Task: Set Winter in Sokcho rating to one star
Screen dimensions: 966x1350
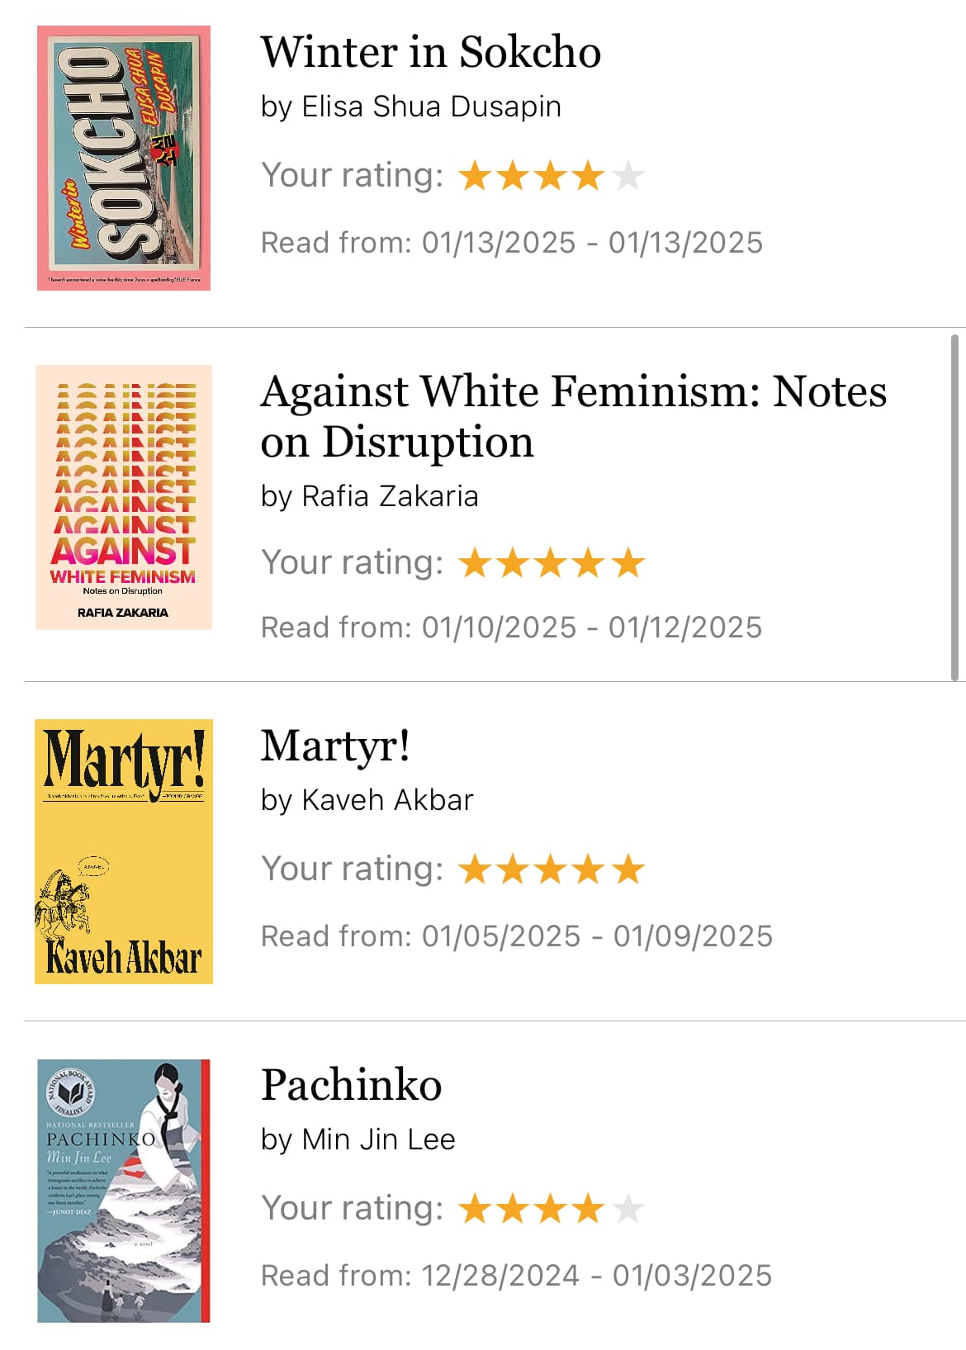Action: point(475,176)
